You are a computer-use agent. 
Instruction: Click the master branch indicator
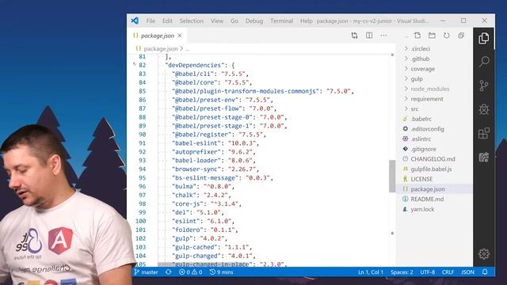pyautogui.click(x=146, y=272)
